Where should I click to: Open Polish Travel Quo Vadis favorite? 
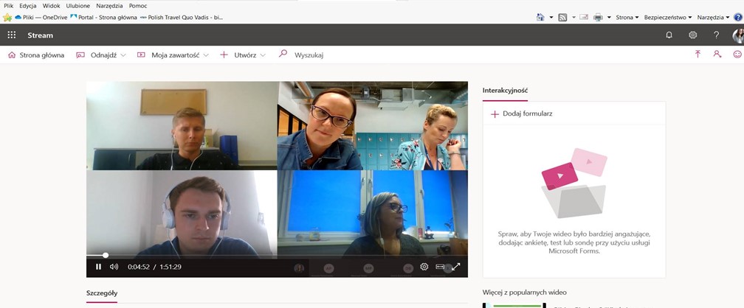[182, 18]
